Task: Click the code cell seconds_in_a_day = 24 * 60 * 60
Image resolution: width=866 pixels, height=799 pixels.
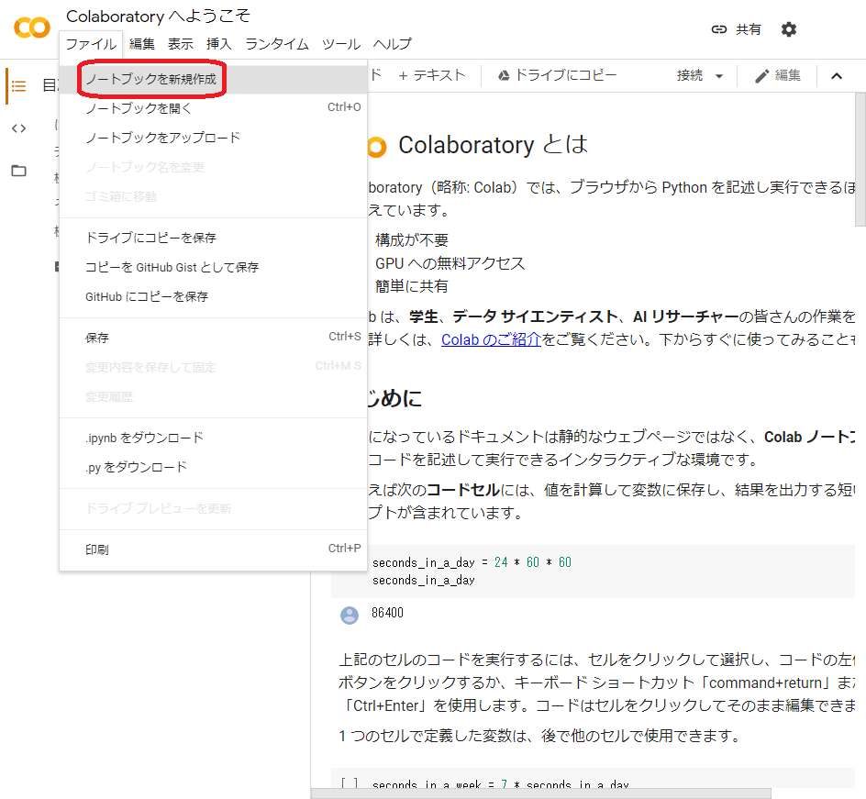Action: coord(594,571)
